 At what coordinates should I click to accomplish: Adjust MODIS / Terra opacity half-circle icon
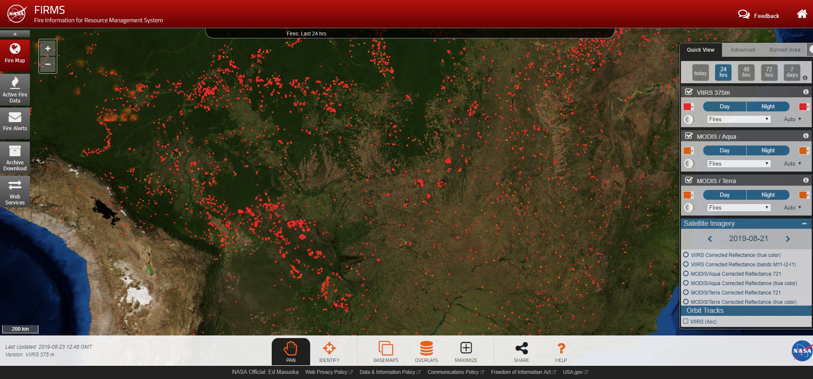pyautogui.click(x=689, y=207)
